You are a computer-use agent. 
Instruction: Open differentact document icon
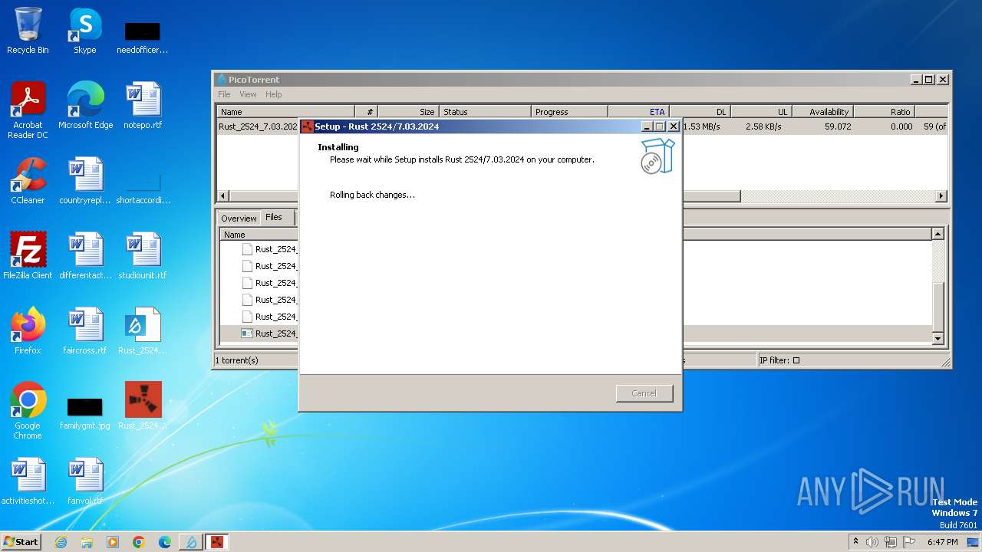[x=85, y=256]
